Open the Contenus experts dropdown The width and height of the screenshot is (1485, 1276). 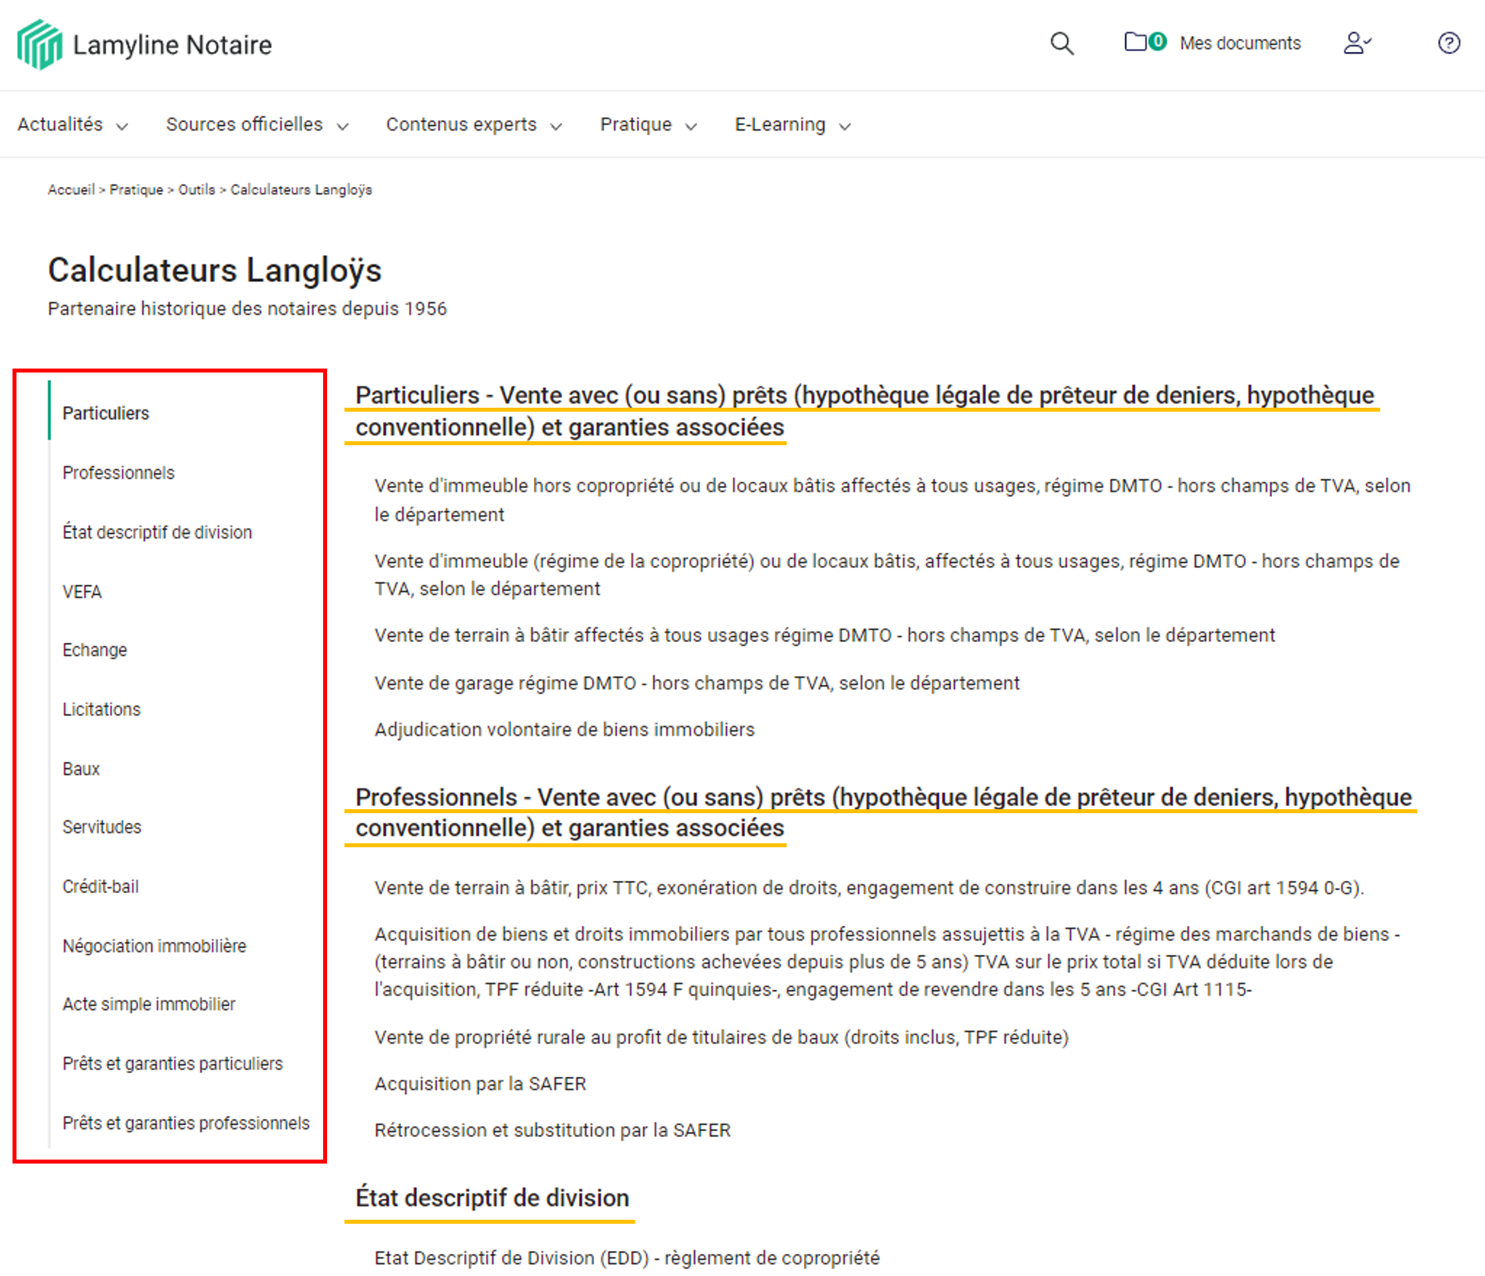click(473, 125)
